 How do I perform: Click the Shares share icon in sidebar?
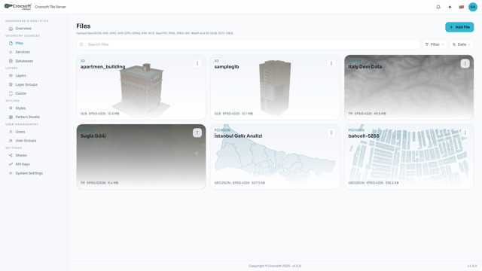[11, 156]
